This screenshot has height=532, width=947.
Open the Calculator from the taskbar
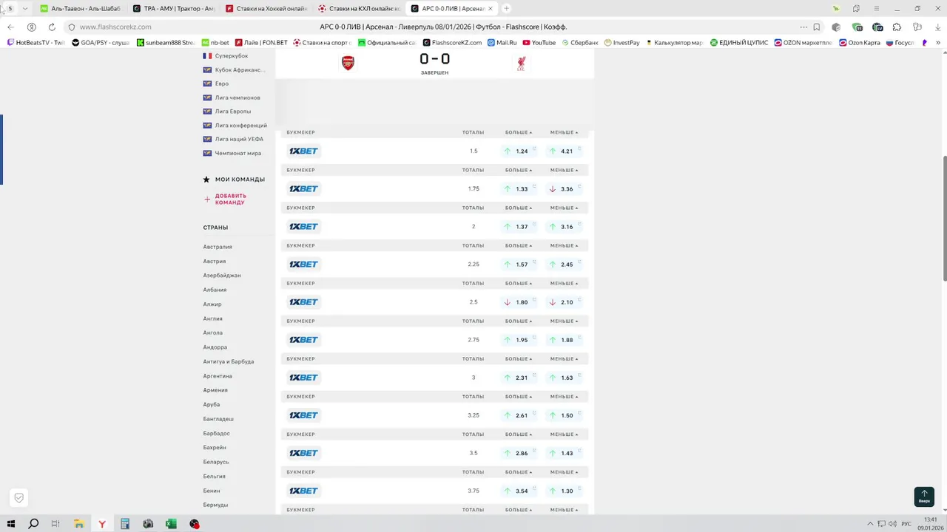click(x=125, y=524)
